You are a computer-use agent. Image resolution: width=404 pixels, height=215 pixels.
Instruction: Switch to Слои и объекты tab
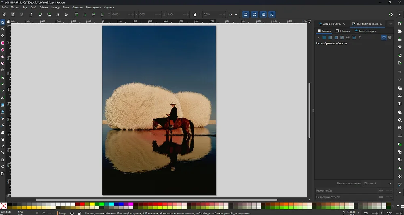[332, 24]
